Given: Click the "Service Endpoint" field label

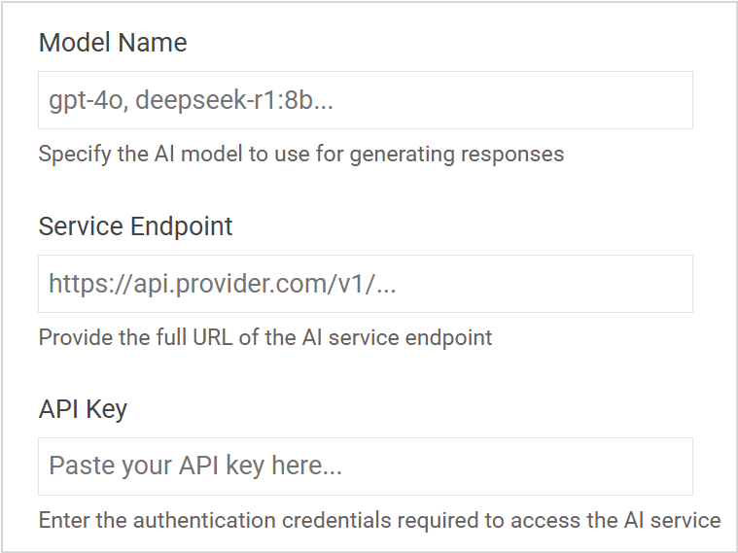Looking at the screenshot, I should (x=136, y=226).
